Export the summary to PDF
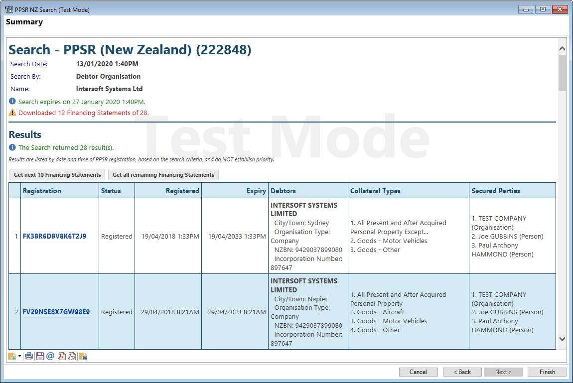Viewport: 573px width, 383px height. point(62,356)
